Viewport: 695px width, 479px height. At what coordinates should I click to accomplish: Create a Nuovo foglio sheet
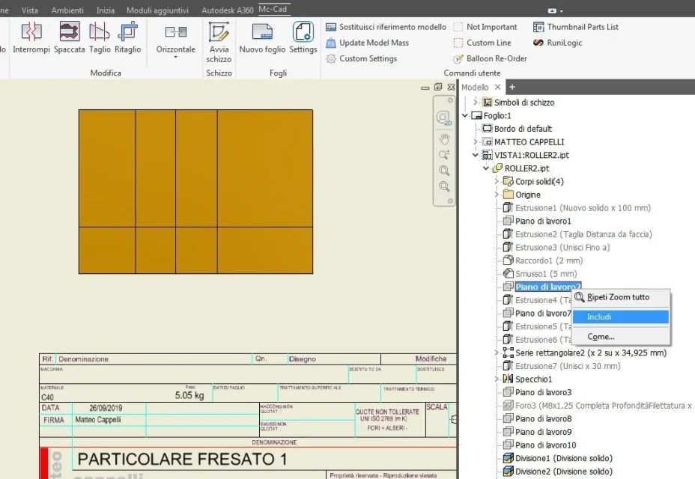point(262,38)
